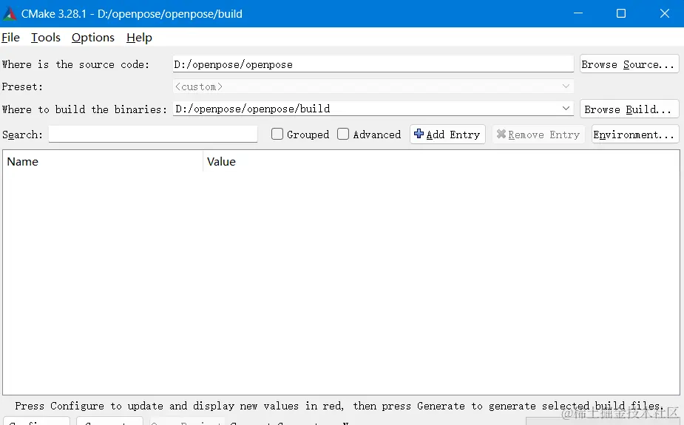The image size is (684, 425).
Task: Open the Environment dialog button
Action: [635, 135]
